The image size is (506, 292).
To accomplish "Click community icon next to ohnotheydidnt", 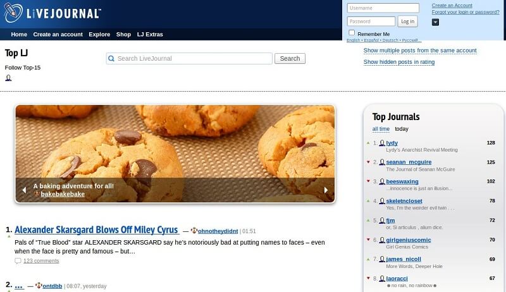I will (194, 231).
